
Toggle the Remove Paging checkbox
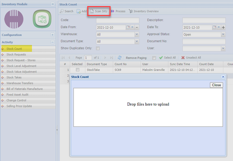click(154, 57)
